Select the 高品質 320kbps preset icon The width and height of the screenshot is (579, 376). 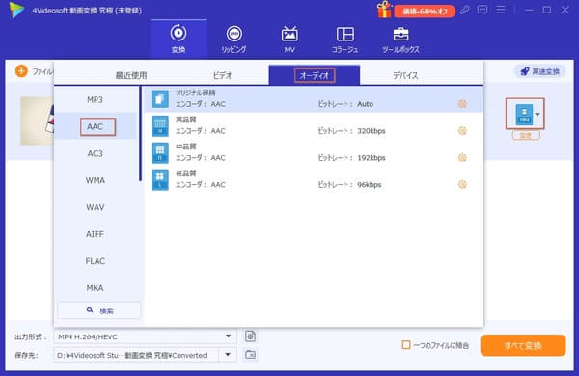(x=160, y=126)
